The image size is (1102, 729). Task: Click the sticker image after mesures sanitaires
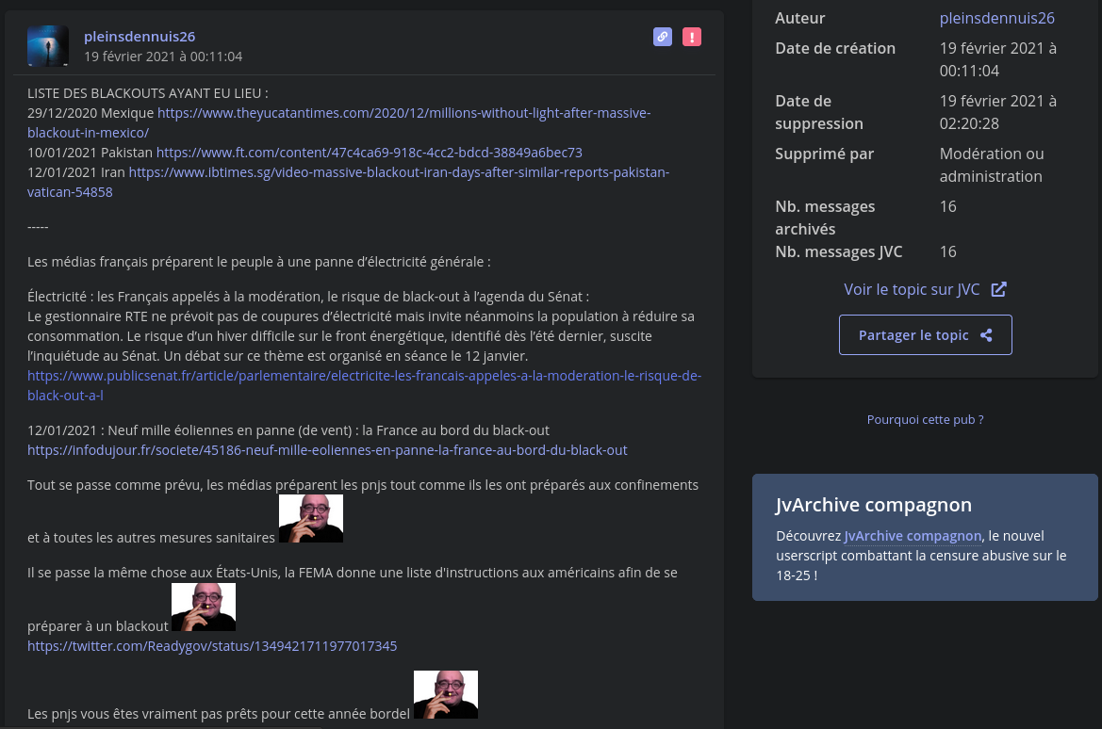click(x=311, y=518)
